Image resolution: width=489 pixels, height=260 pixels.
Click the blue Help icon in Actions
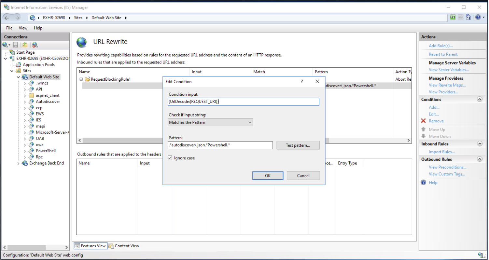423,183
